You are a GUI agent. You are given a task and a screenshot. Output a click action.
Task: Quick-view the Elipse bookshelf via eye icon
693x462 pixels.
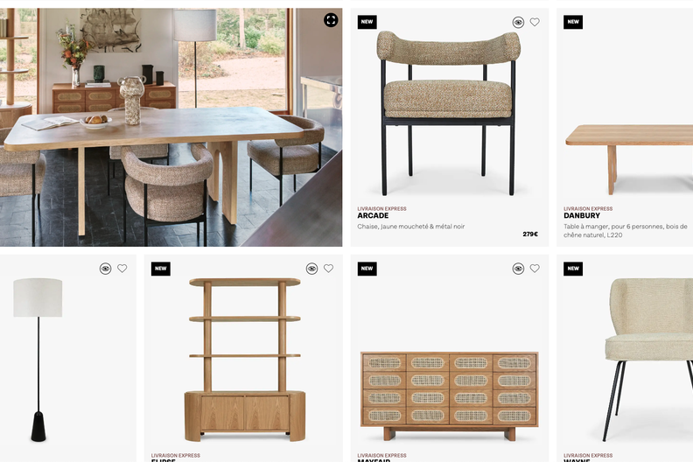click(311, 269)
